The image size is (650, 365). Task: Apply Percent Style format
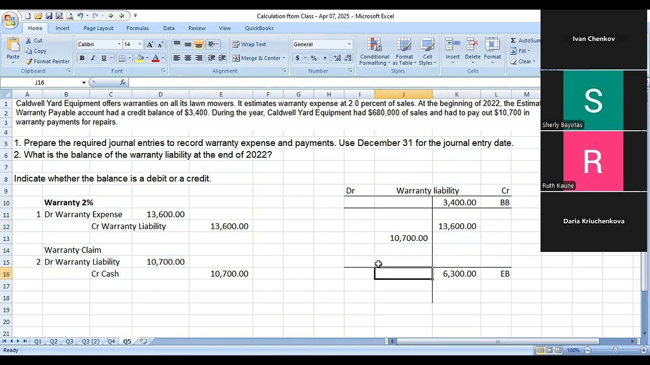point(314,58)
